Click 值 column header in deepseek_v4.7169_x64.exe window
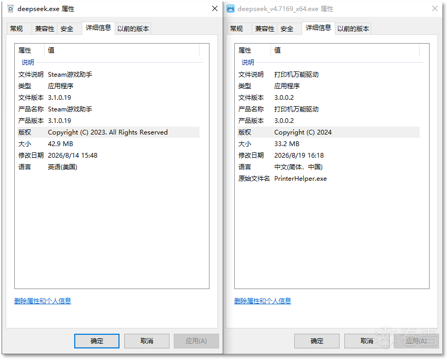The width and height of the screenshot is (448, 360). [345, 50]
